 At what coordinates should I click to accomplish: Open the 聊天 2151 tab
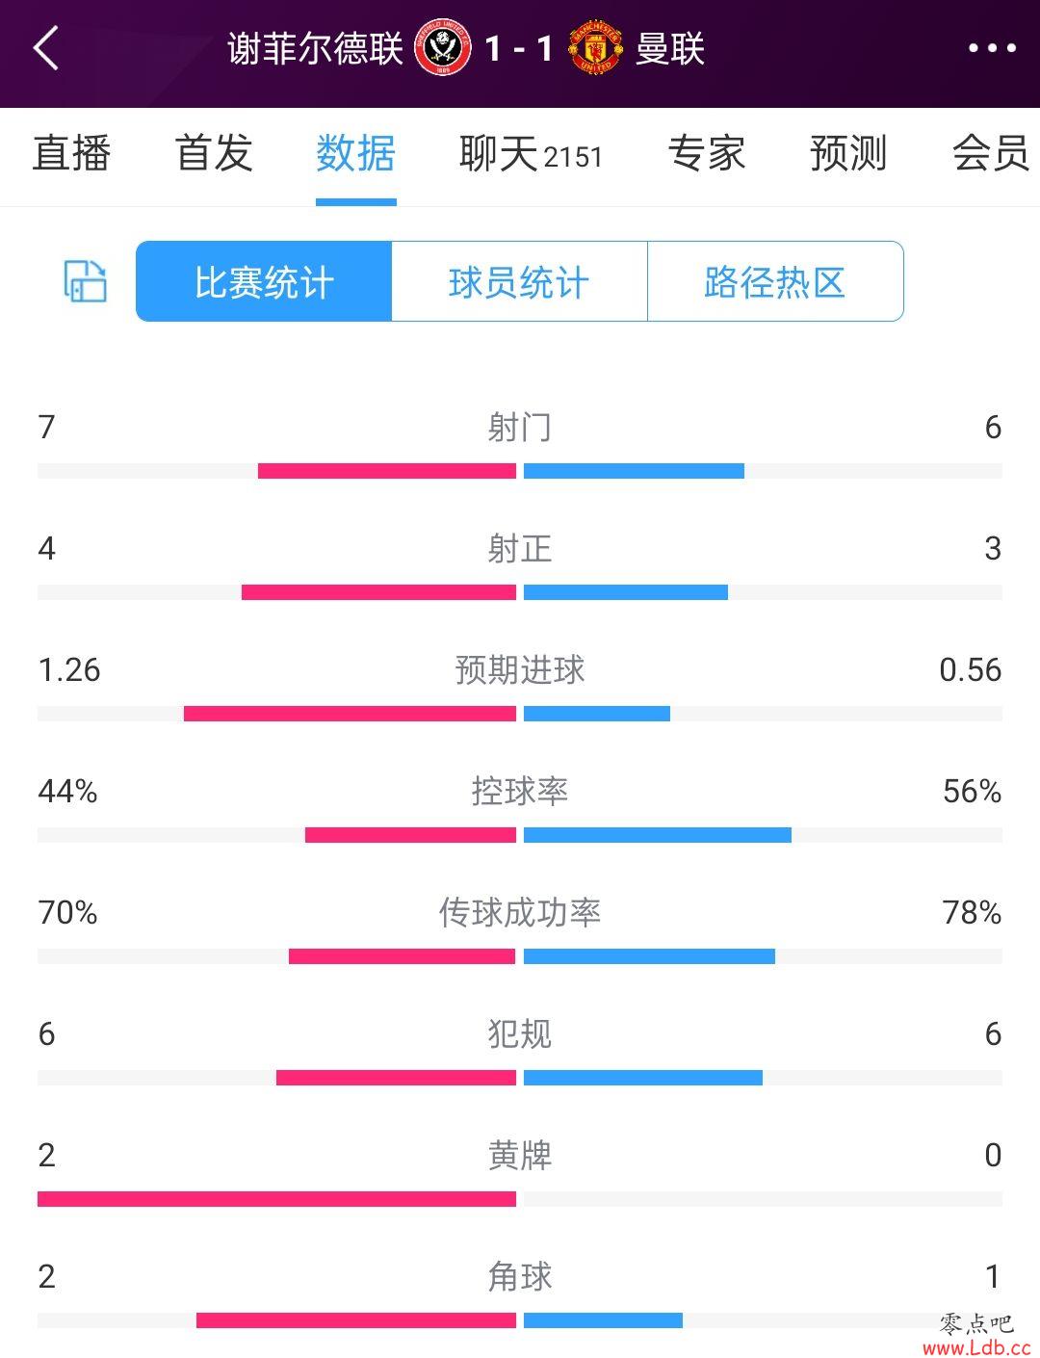tap(531, 154)
